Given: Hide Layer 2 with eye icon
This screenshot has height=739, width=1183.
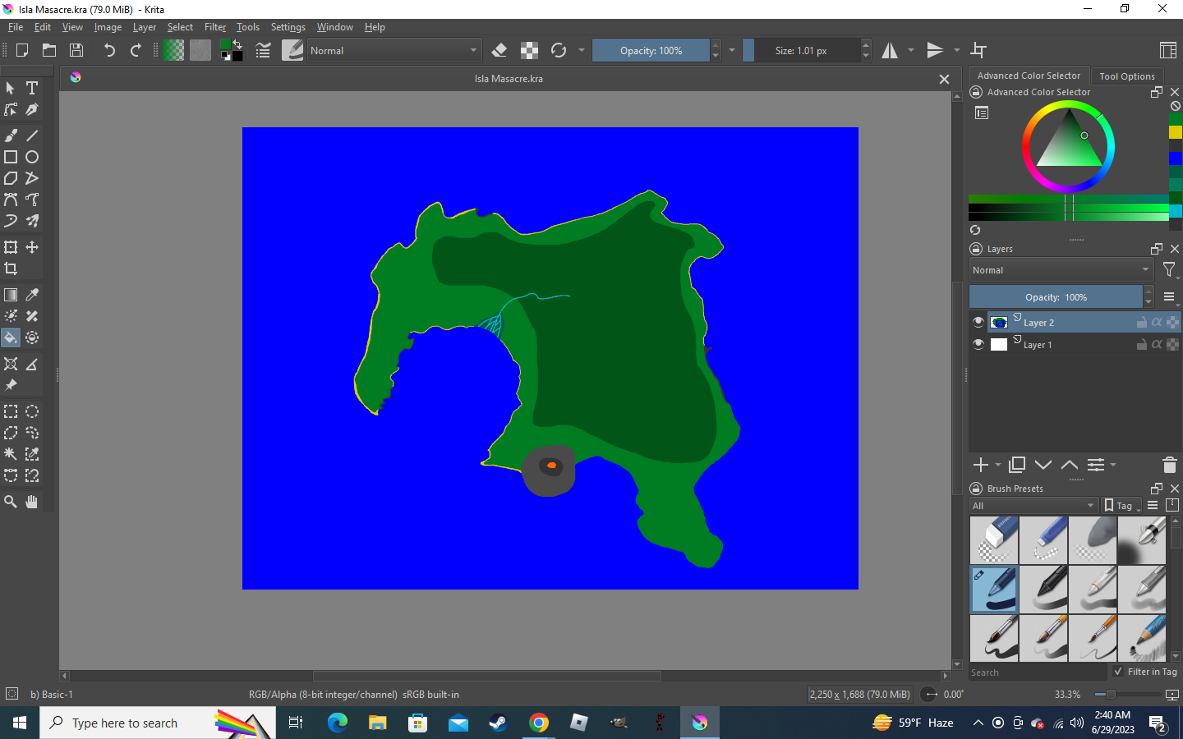Looking at the screenshot, I should click(978, 322).
